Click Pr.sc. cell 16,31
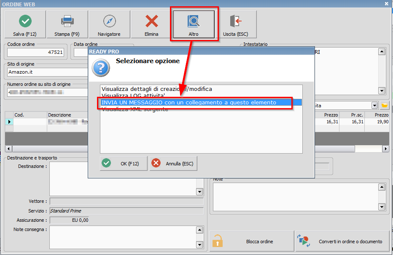The image size is (393, 255). 352,122
